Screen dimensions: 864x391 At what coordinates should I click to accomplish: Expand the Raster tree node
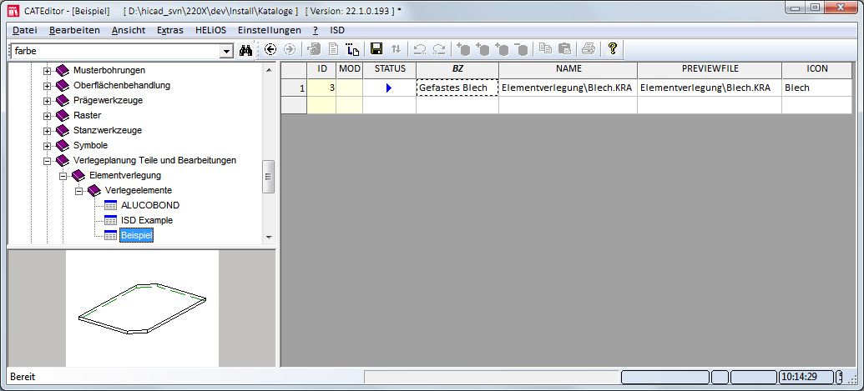[48, 116]
